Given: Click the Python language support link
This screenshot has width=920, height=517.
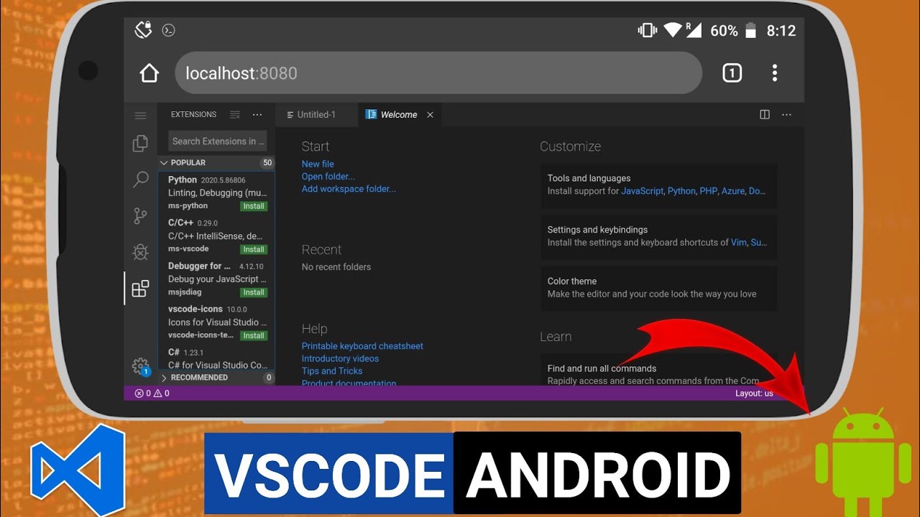Looking at the screenshot, I should 681,191.
